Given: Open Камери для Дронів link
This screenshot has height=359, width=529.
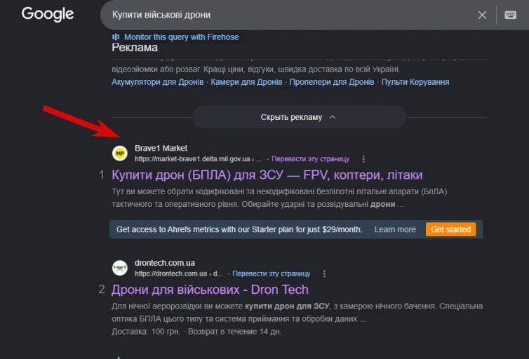Looking at the screenshot, I should pos(246,82).
